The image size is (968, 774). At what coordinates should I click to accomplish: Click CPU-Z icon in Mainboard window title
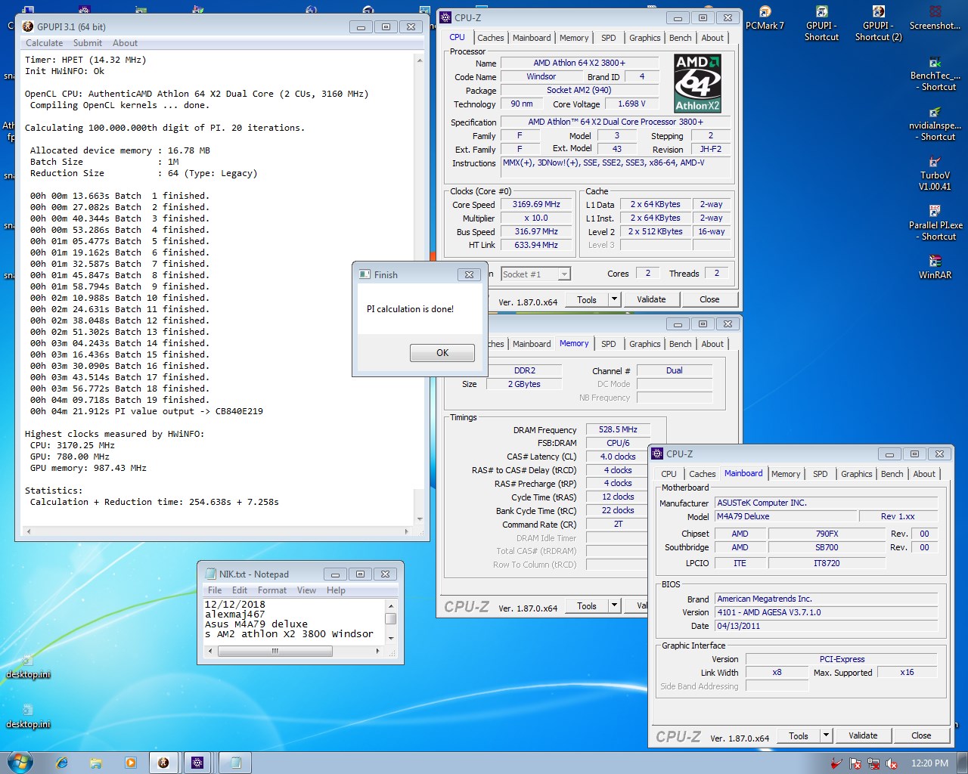pos(656,454)
